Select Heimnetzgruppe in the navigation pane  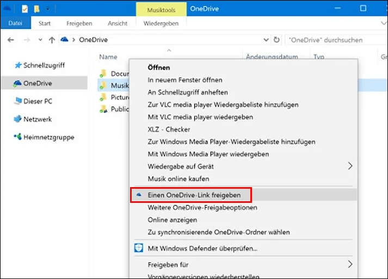[x=44, y=137]
